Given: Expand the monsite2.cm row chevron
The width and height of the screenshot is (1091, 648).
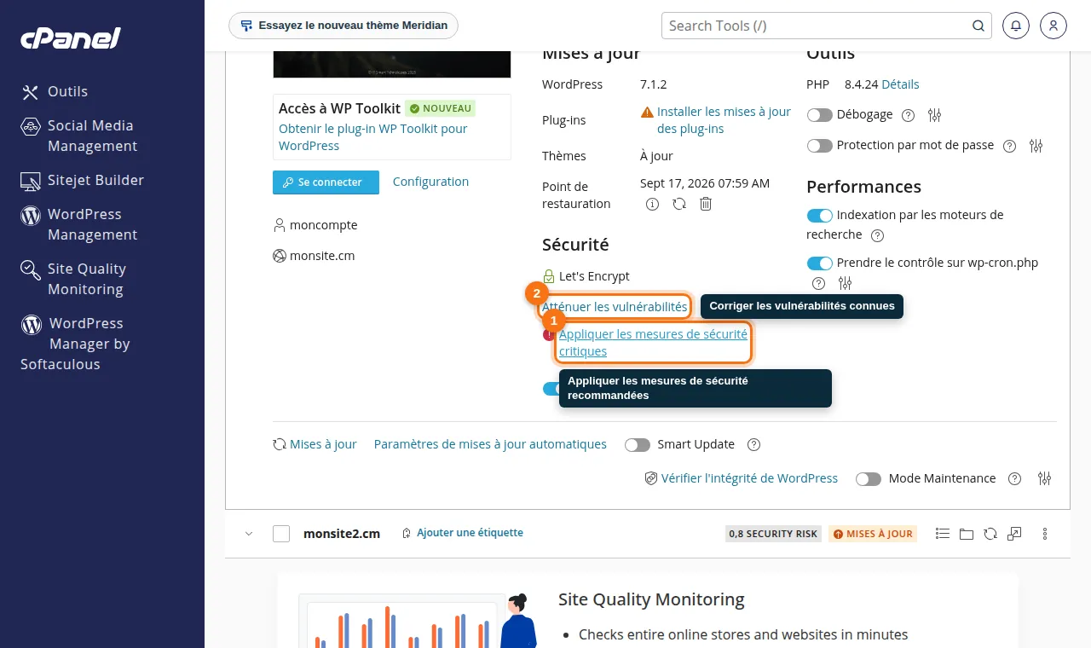Looking at the screenshot, I should pyautogui.click(x=249, y=534).
